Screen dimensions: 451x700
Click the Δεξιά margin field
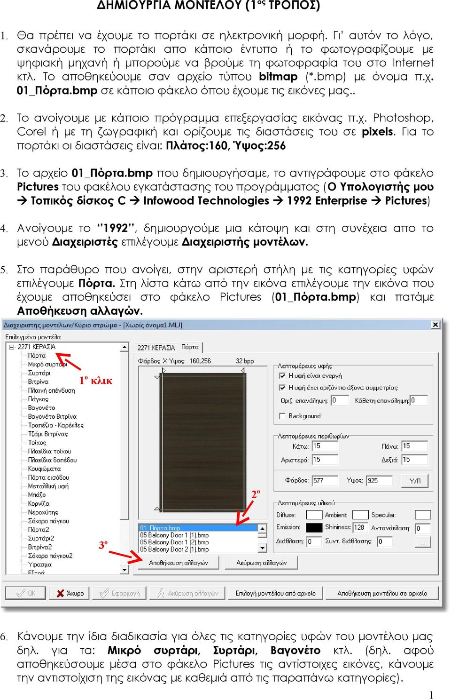[x=414, y=460]
